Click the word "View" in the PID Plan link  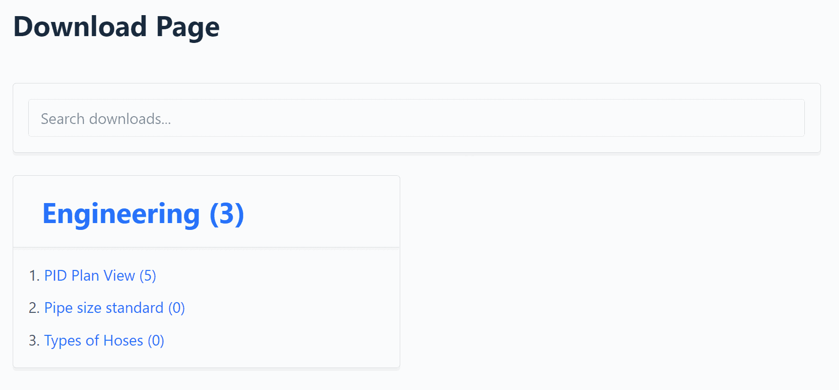119,276
